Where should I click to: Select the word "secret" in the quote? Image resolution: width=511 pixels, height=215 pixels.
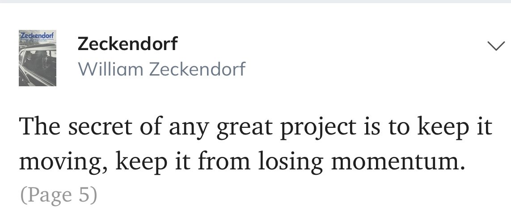tap(100, 127)
